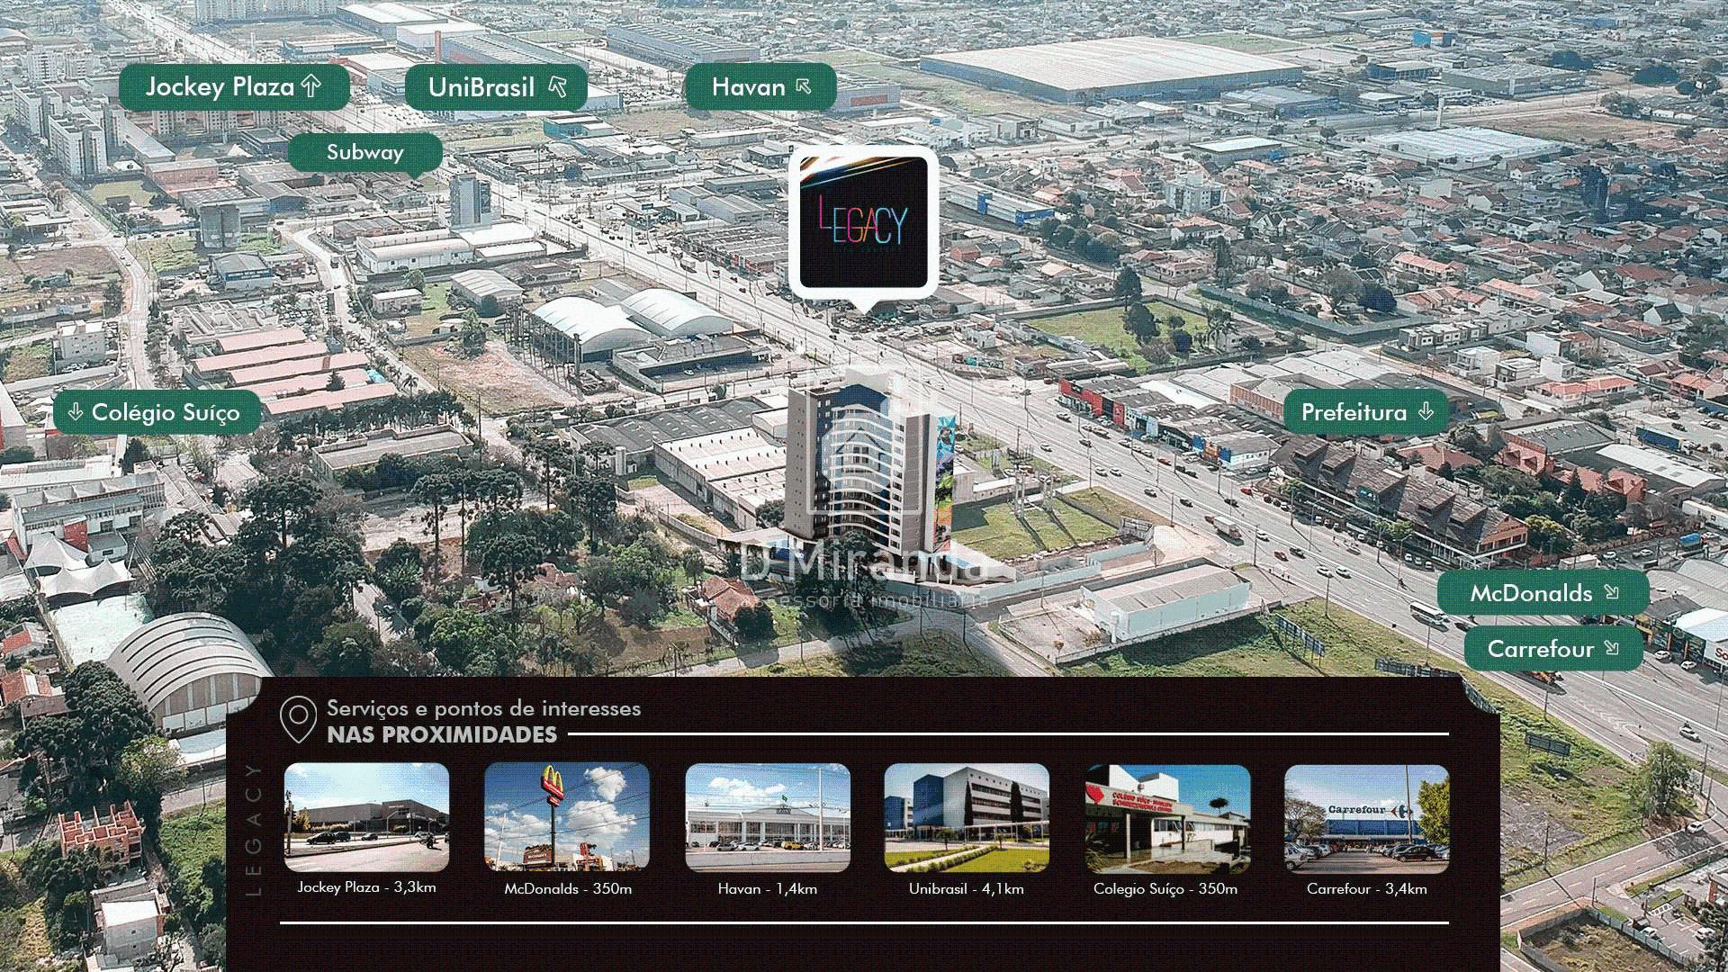Select the UniBrasil direction label

tap(496, 87)
